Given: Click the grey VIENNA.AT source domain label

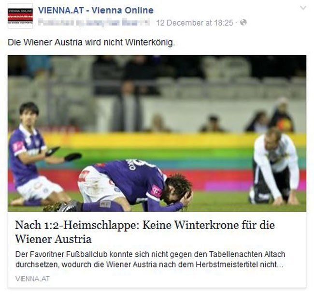Looking at the screenshot, I should [x=32, y=279].
